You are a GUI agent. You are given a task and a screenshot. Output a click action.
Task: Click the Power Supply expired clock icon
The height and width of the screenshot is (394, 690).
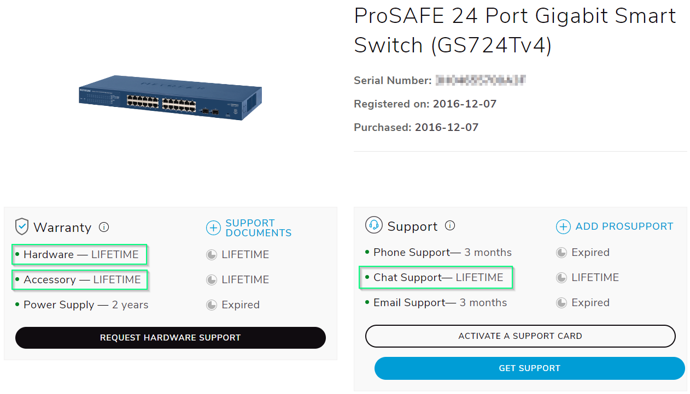click(x=212, y=305)
